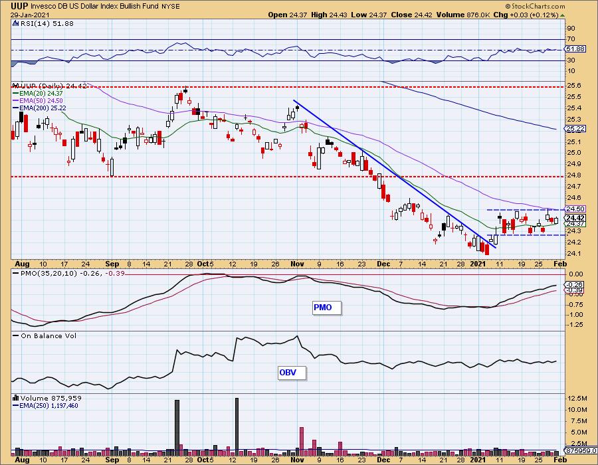
Task: Click the 70 level on RSI axis
Action: [571, 39]
